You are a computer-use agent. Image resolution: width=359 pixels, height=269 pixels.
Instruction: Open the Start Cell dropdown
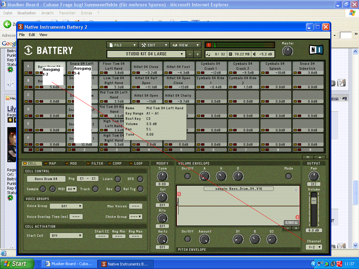point(66,236)
